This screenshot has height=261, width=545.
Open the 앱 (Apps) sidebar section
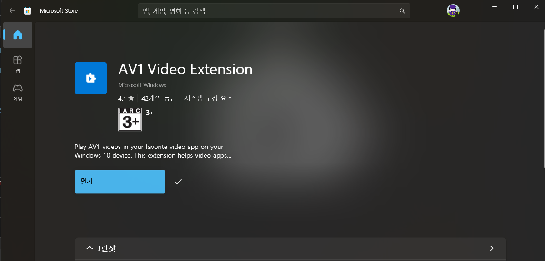pos(18,64)
